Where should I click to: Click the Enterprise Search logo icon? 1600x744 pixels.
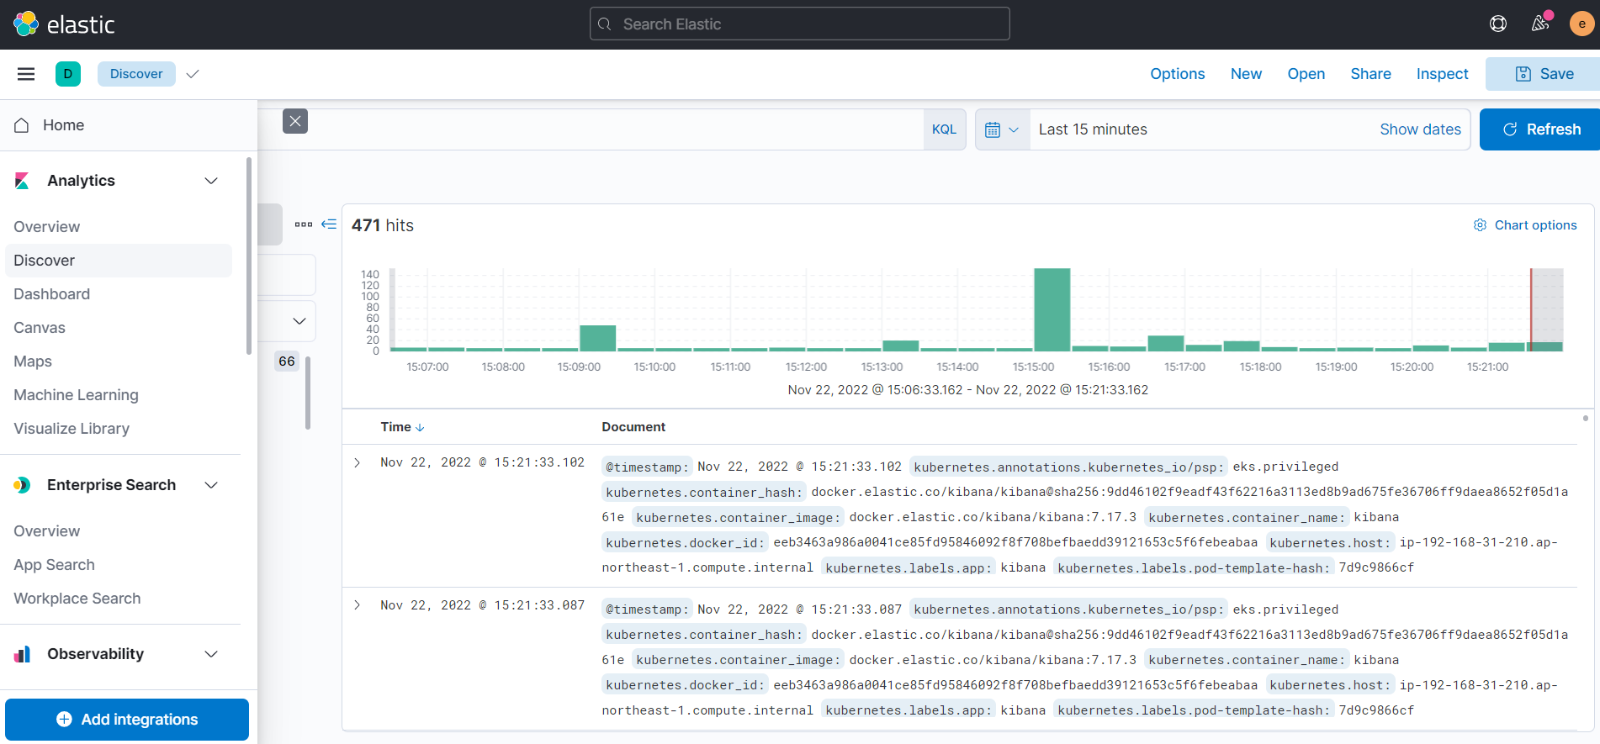[23, 485]
